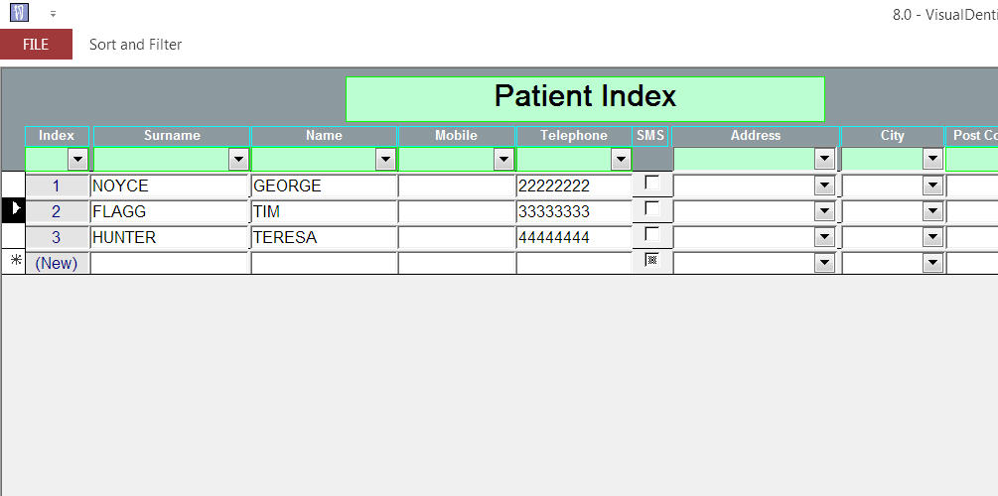
Task: Check SMS box for HUNTER TERESA
Action: 652,234
